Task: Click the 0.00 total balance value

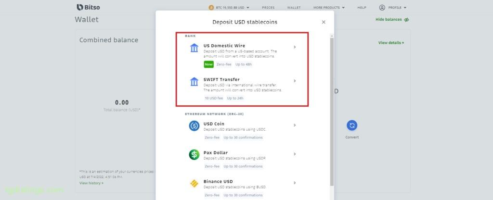Action: [122, 103]
